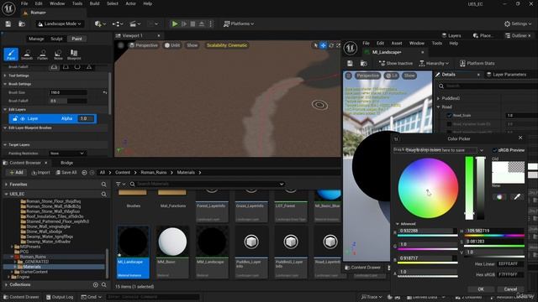Click the Unreal Engine logo top left
Image resolution: width=538 pixels, height=302 pixels.
click(x=8, y=8)
